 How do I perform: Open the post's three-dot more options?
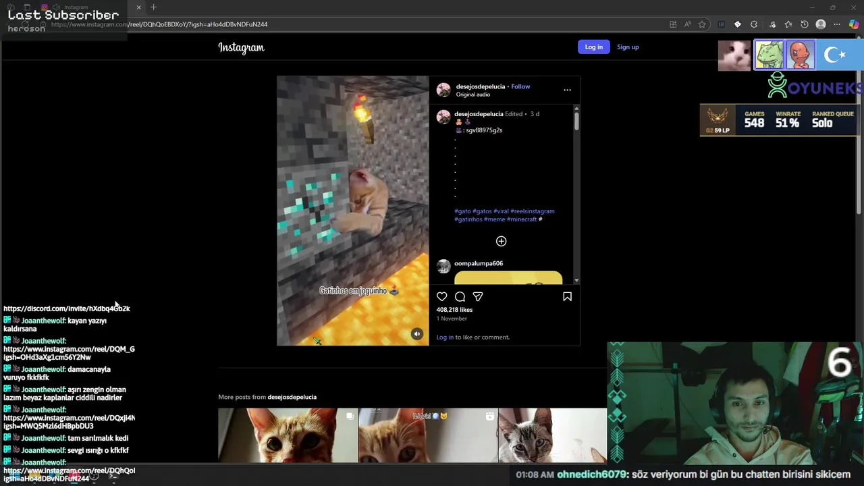click(x=567, y=90)
